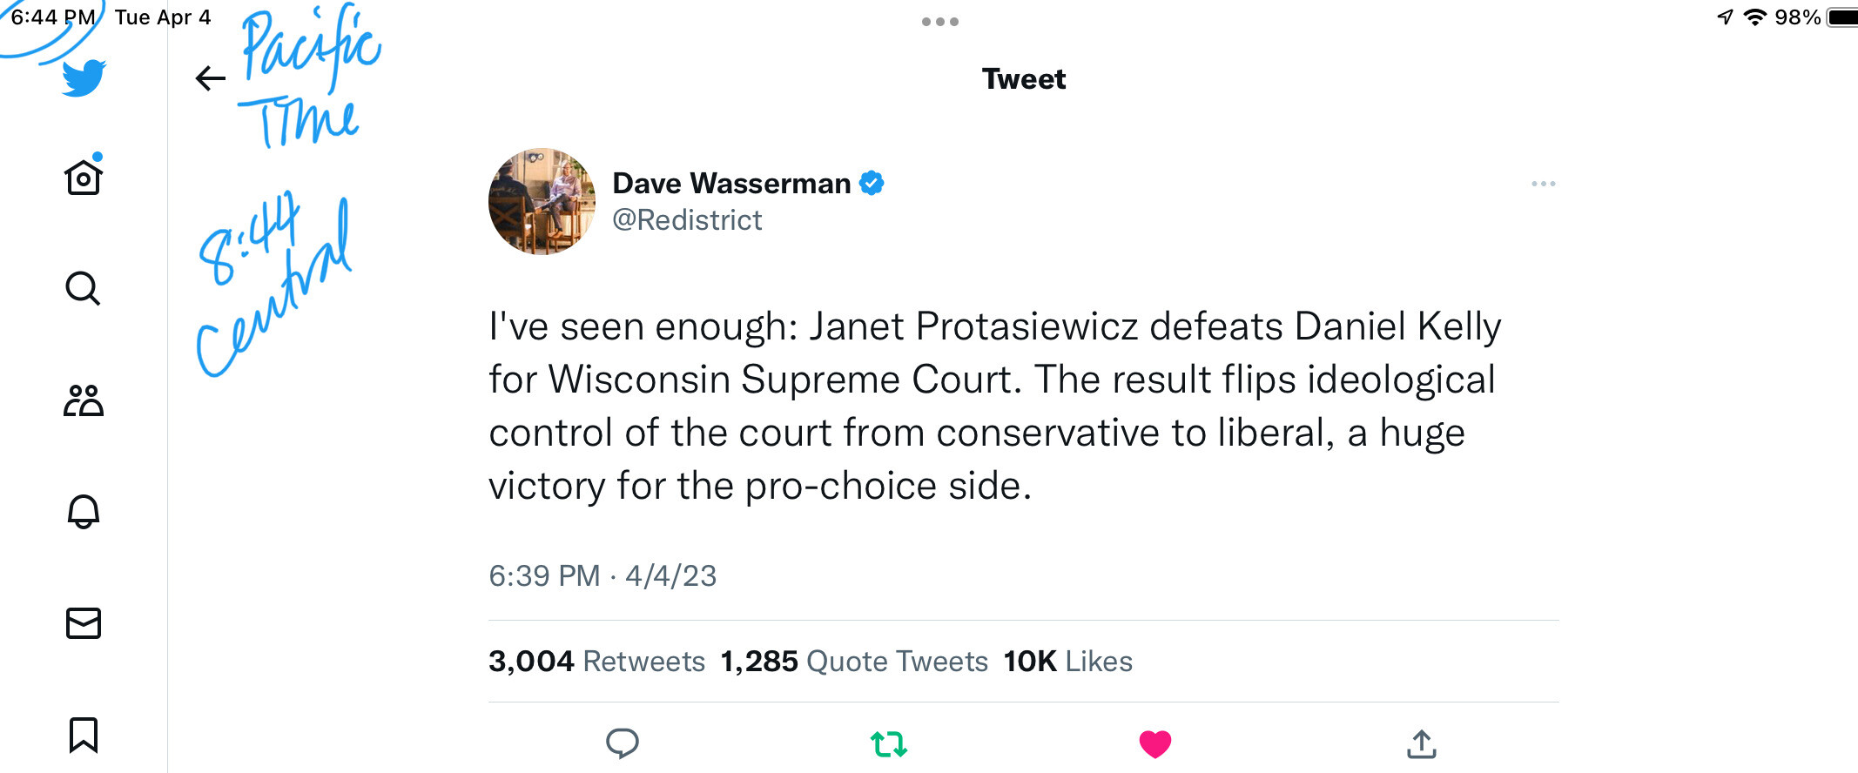Undo retweet with green retweet icon
Image resolution: width=1858 pixels, height=773 pixels.
889,743
